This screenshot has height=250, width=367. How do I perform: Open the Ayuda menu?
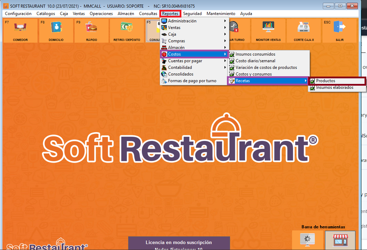coord(246,14)
